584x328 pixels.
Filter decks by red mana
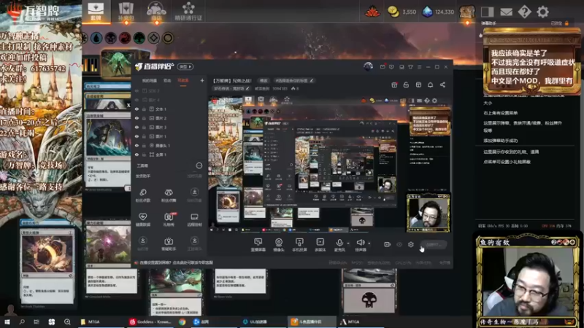(125, 38)
